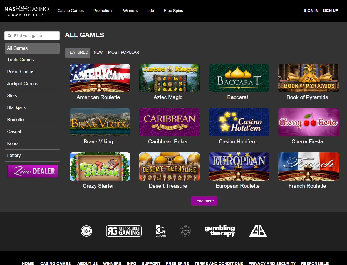The height and width of the screenshot is (265, 347).
Task: Click the American Roulette title text
Action: tap(98, 97)
